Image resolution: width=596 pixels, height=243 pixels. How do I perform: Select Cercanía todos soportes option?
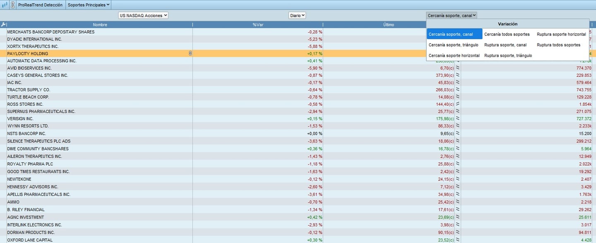tap(507, 34)
